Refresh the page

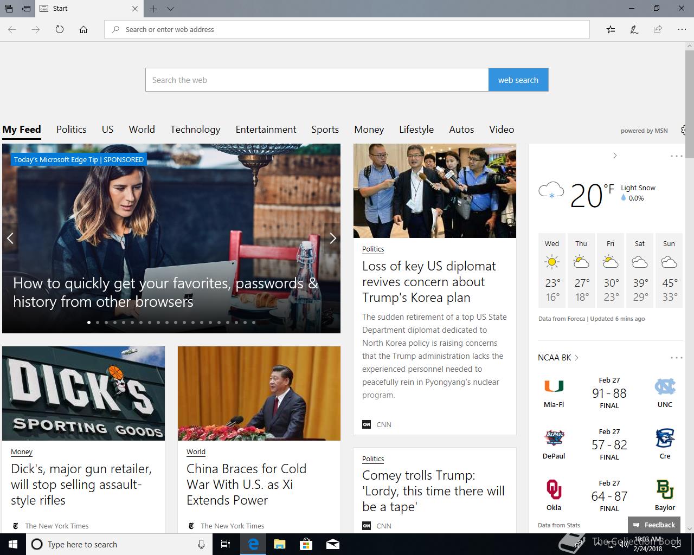(x=60, y=29)
